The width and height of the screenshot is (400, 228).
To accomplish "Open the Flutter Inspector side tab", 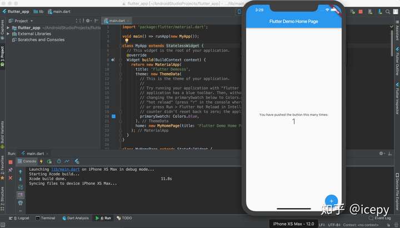I will [x=397, y=98].
